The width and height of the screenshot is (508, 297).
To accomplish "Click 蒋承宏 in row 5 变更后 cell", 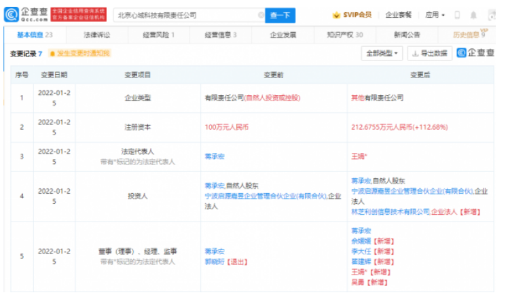I will tap(361, 230).
